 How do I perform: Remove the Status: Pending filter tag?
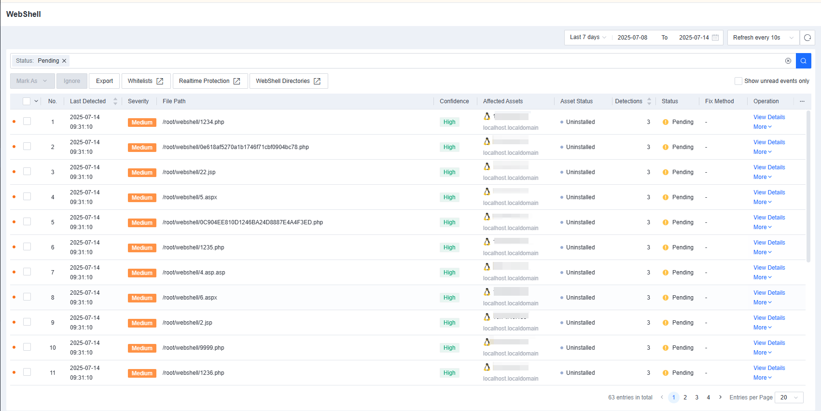tap(64, 61)
